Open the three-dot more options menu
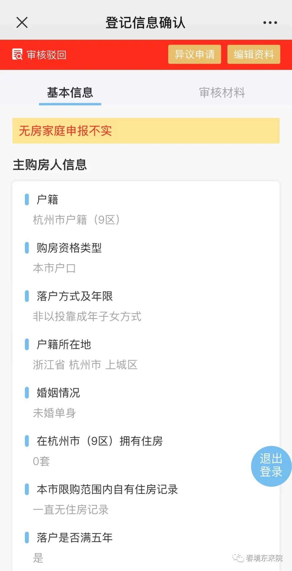This screenshot has width=292, height=571. coord(270,23)
